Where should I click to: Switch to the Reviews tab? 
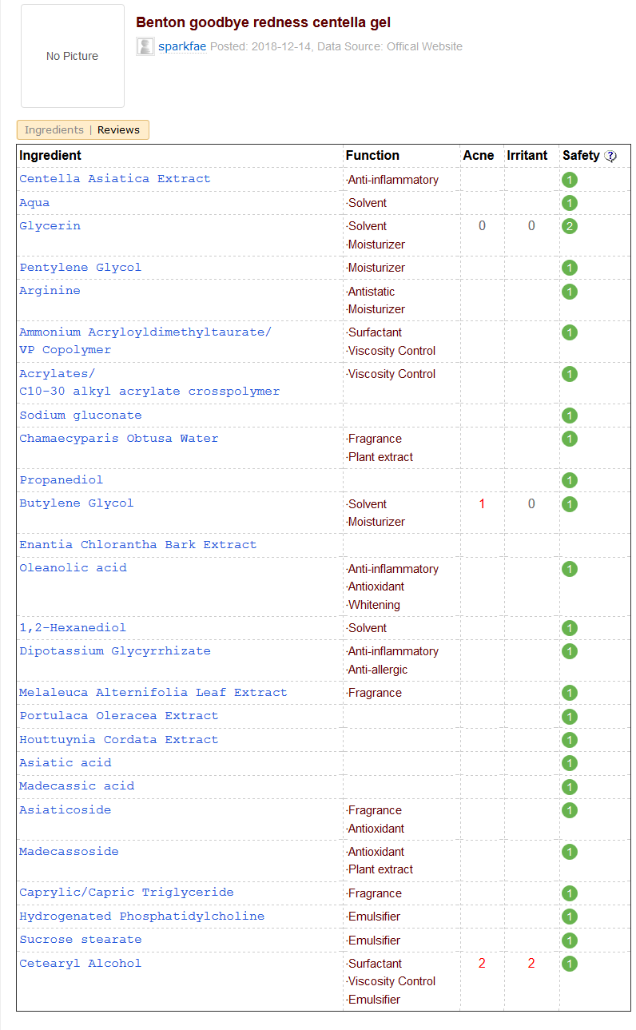pos(118,129)
